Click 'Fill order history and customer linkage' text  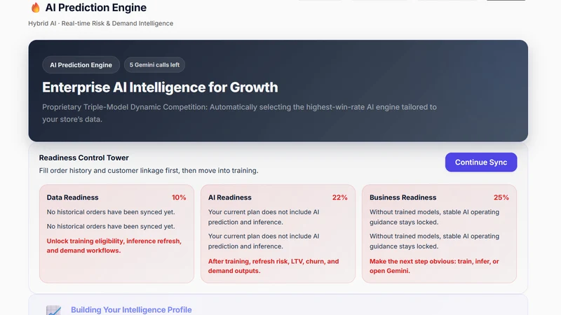[x=149, y=171]
